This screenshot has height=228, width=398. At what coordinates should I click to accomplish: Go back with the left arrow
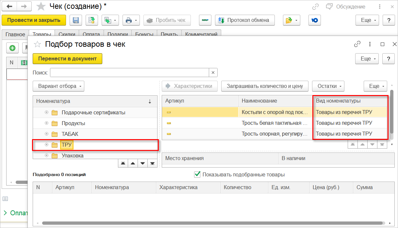coord(9,6)
